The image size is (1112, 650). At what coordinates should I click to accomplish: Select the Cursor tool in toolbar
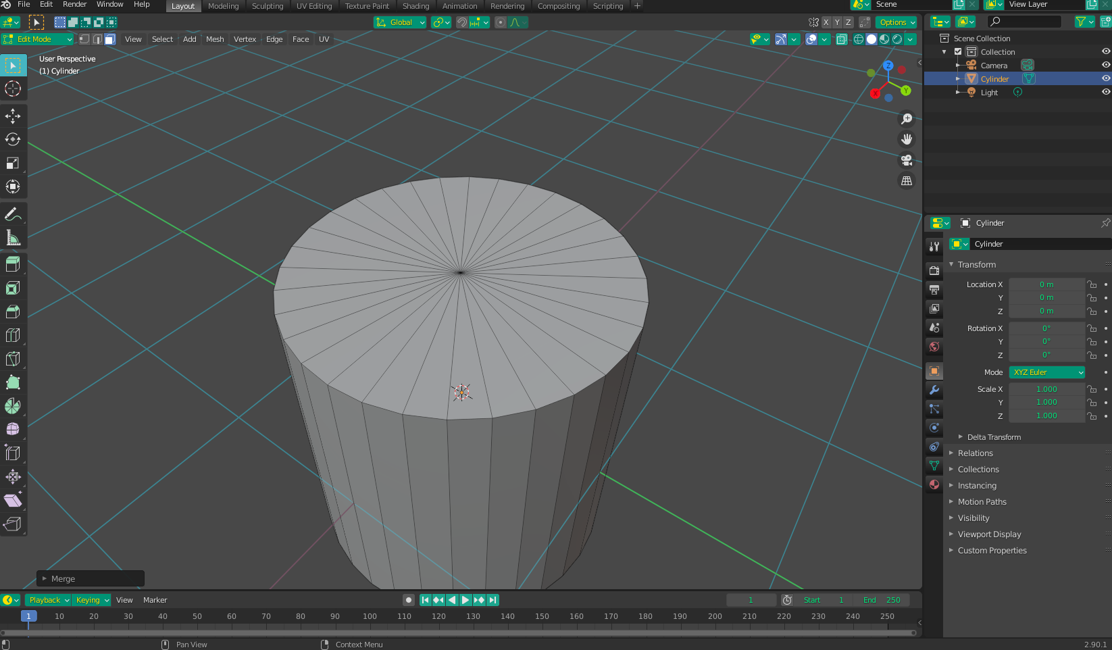(13, 89)
